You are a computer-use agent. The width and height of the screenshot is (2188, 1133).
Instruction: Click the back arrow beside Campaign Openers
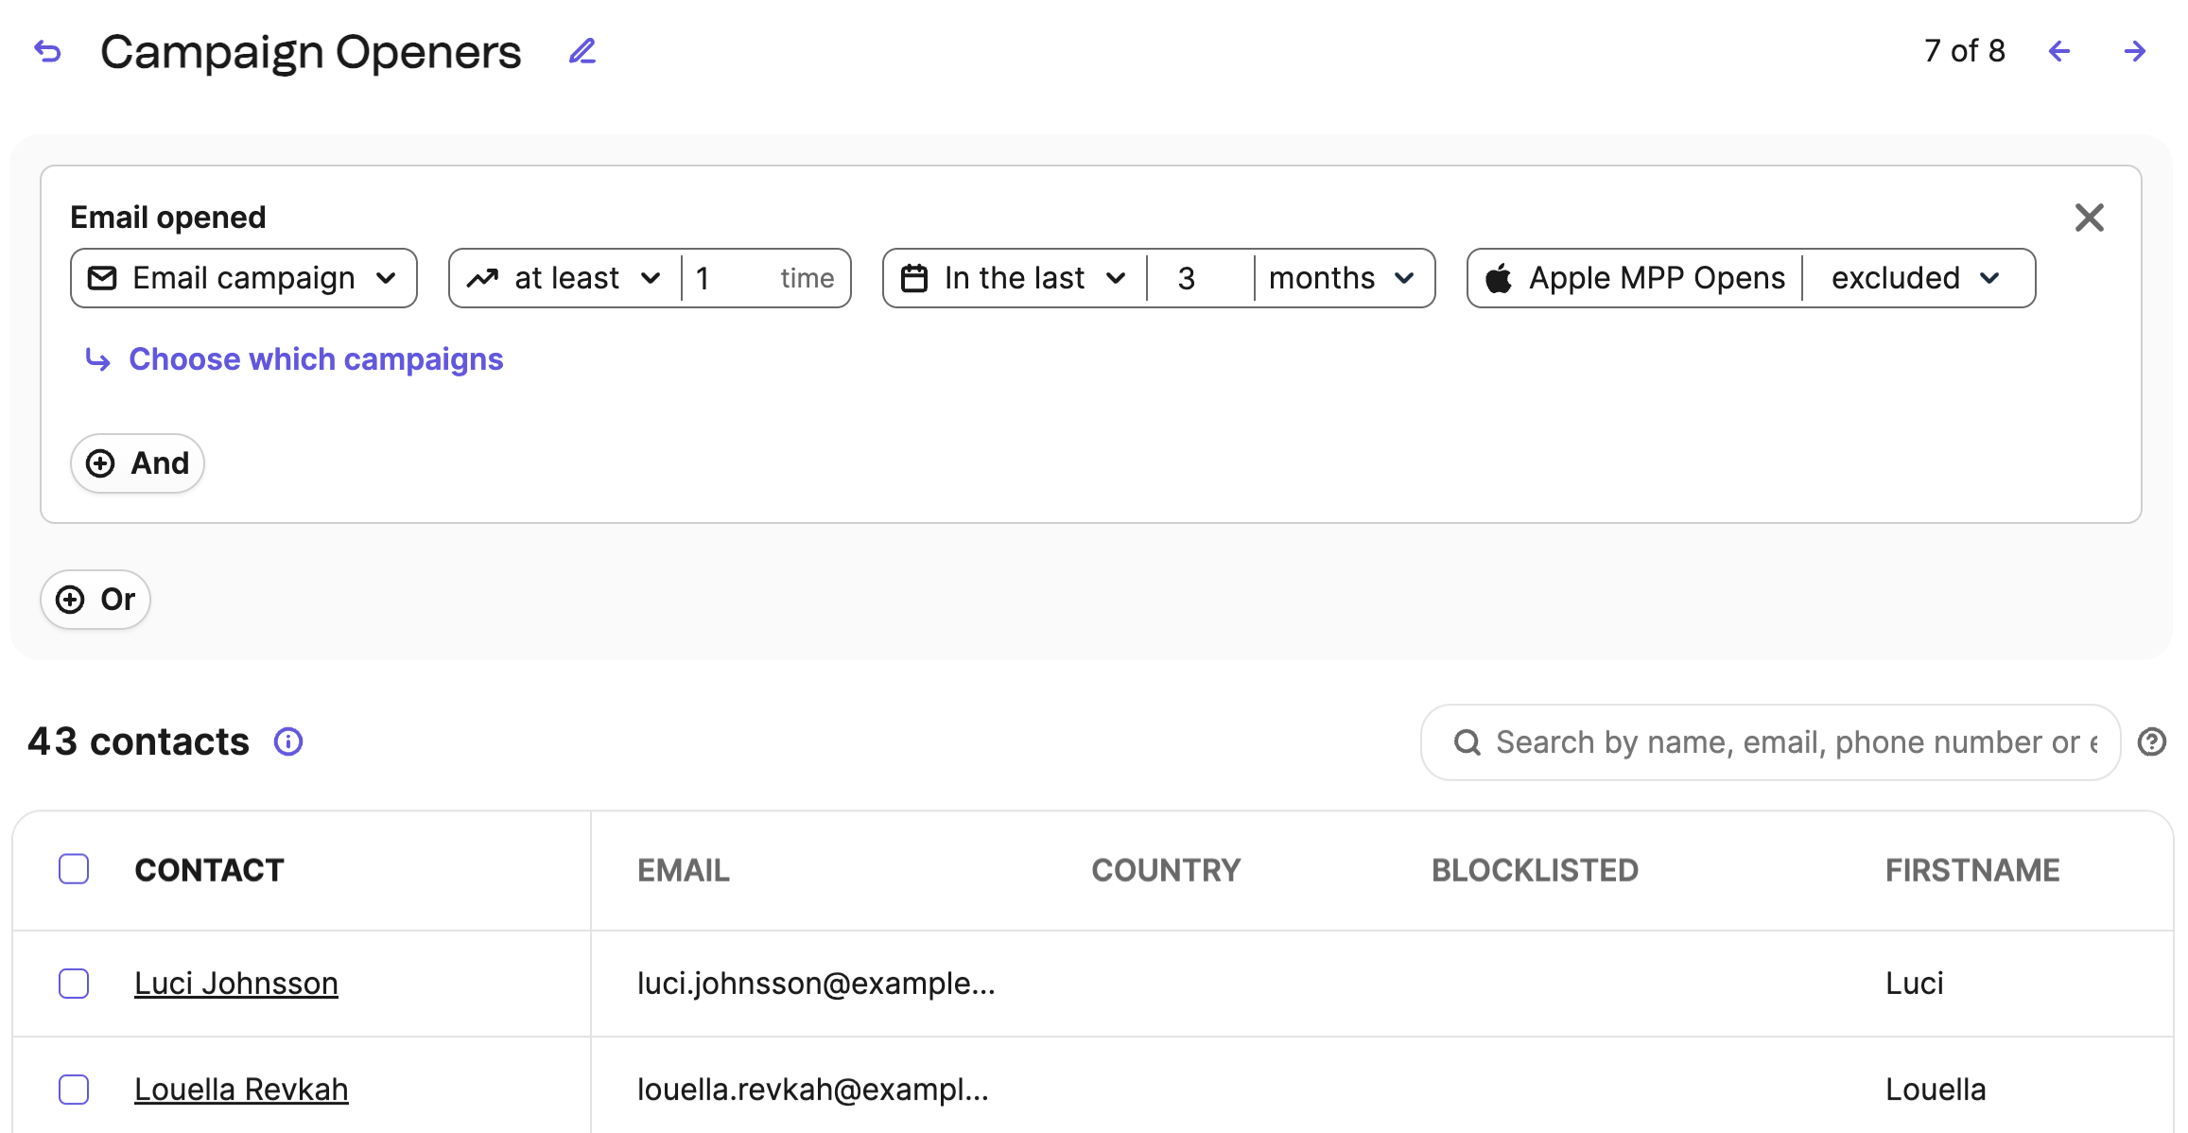point(47,52)
